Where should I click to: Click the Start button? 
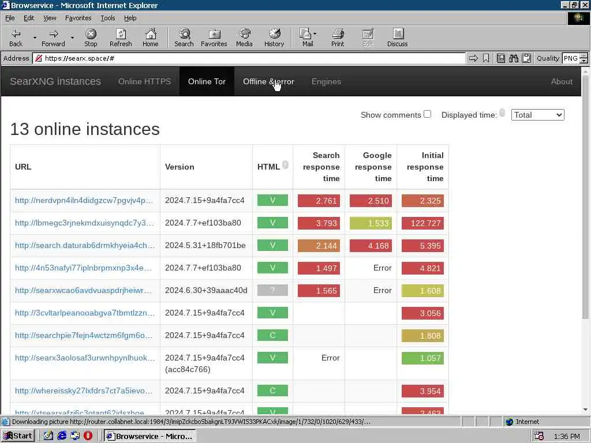coord(18,436)
